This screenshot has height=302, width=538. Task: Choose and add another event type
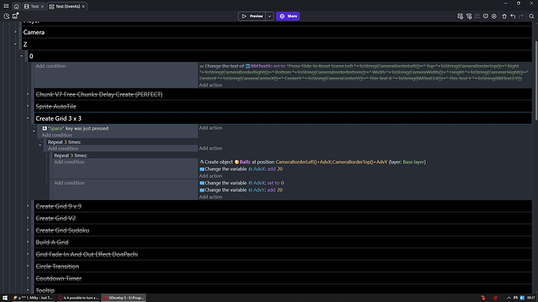tap(494, 16)
